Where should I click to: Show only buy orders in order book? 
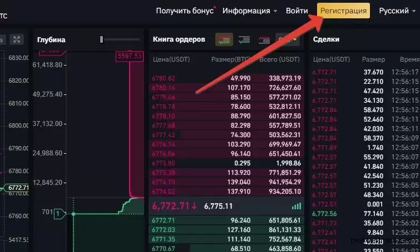(x=244, y=40)
